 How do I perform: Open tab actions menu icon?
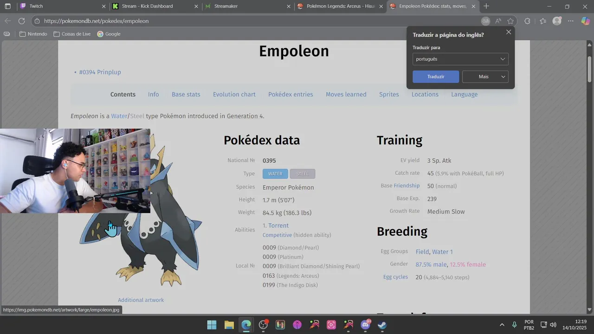(7, 6)
